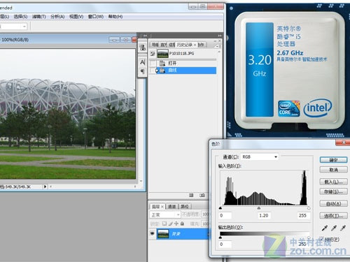Viewport: 350px width, 262px height.
Task: Open the Clone Source icon in collapsed dock
Action: pyautogui.click(x=142, y=48)
